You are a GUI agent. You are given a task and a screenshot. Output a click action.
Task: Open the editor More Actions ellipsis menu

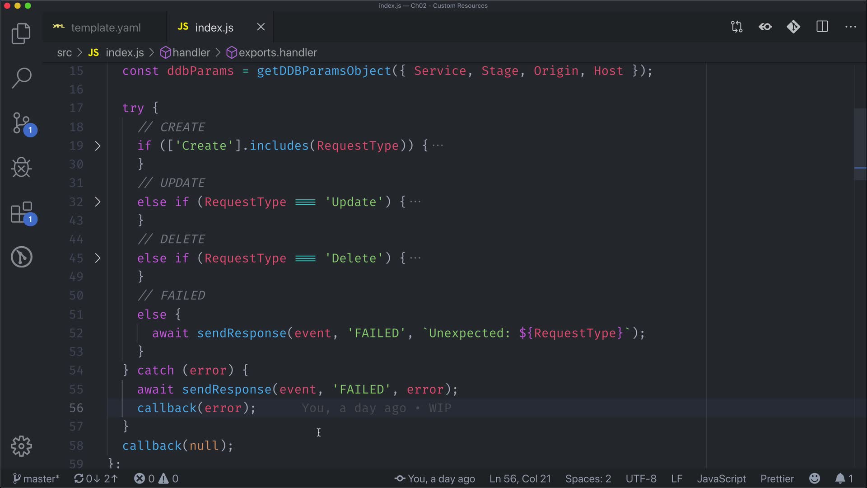click(x=850, y=27)
